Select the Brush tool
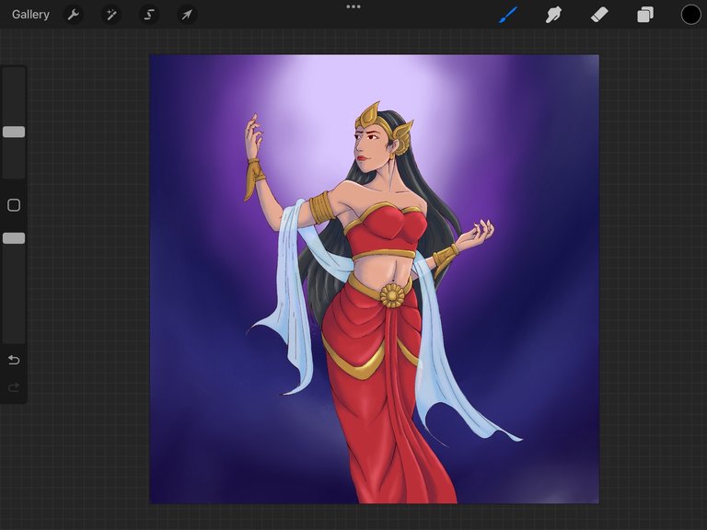 508,15
